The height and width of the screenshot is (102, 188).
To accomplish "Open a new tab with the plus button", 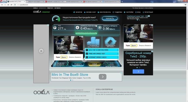I will 122,2.
